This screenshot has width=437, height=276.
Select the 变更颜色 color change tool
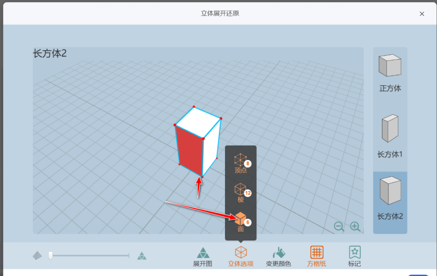280,255
